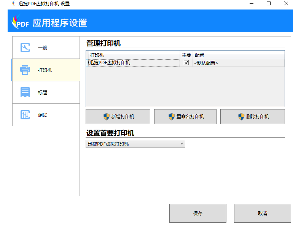Click the 标题 document icon in sidebar
293x225 pixels.
click(25, 92)
